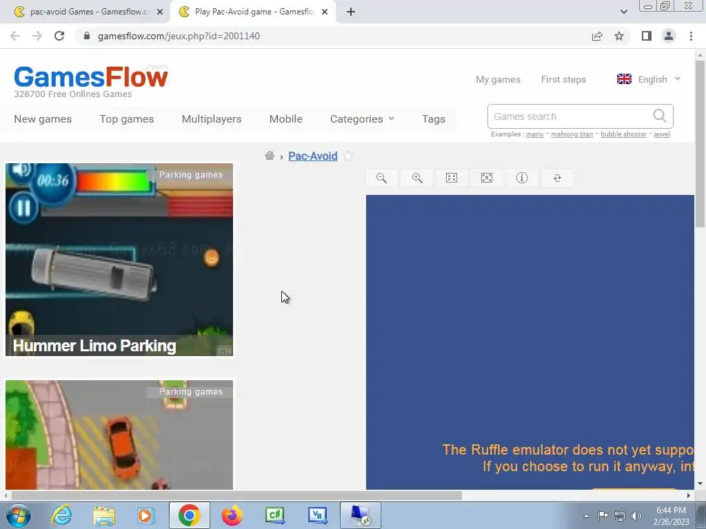Click the browser back arrow

click(x=15, y=36)
